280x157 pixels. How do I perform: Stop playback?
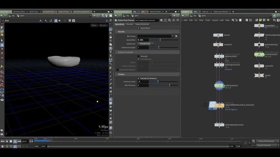click(11, 141)
